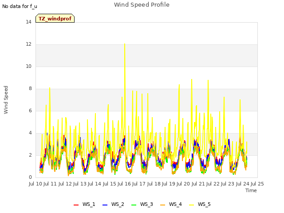This screenshot has height=213, width=284.
Task: Click the Jul 22 x-axis tick label
Action: (x=213, y=184)
